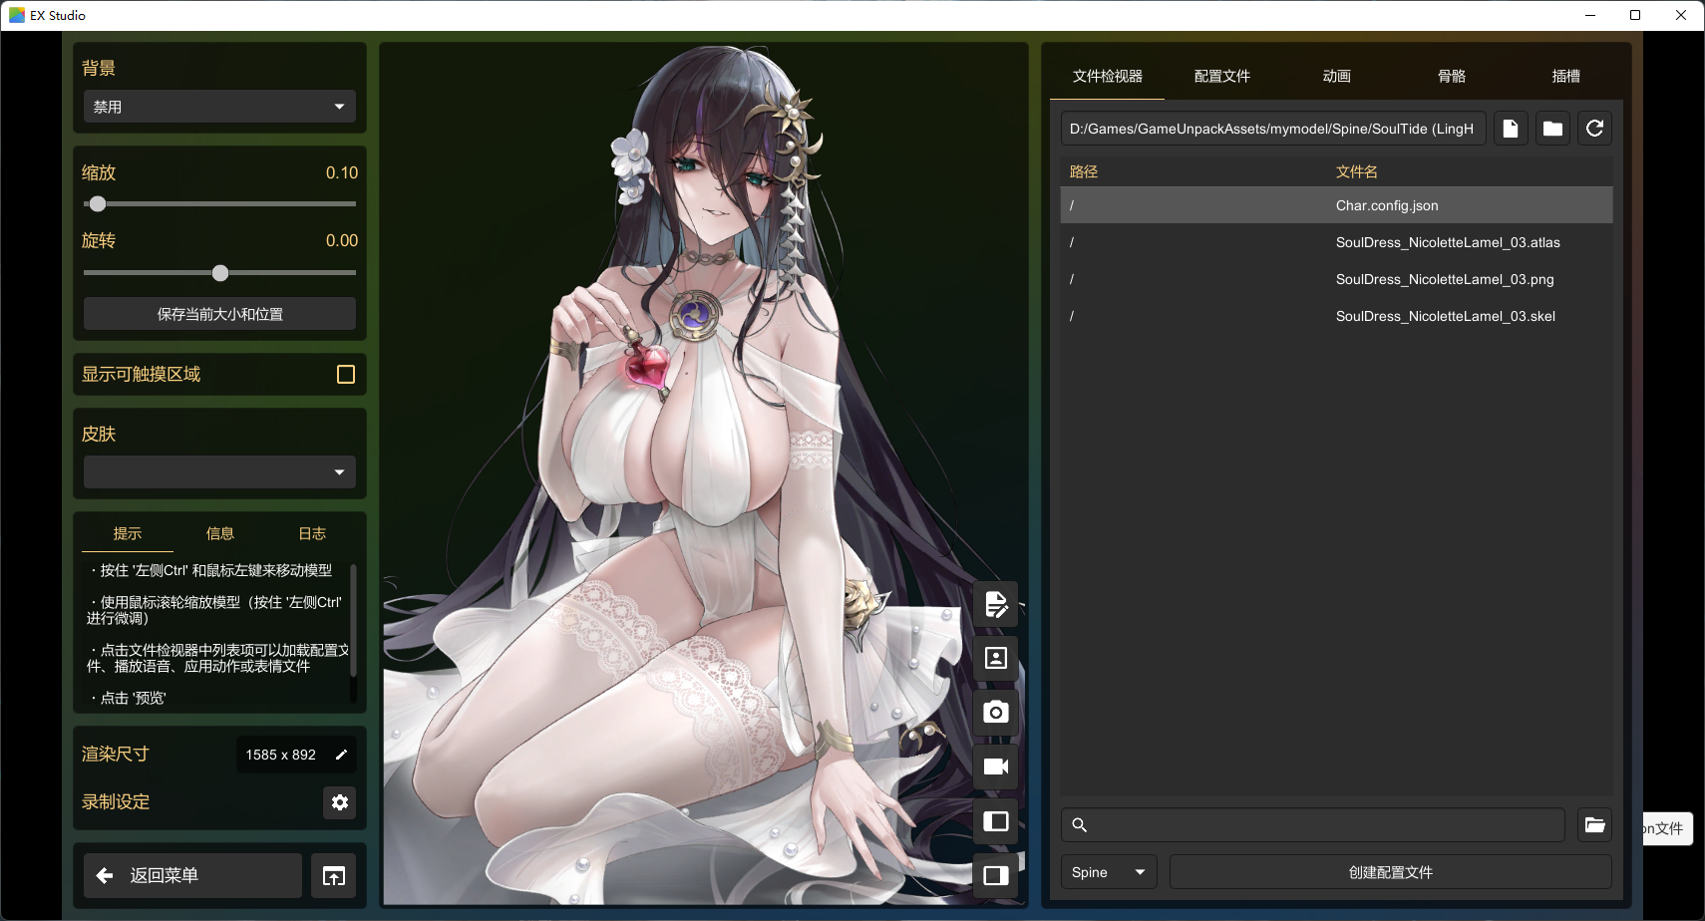Click the 创建配置文件 button

1390,872
